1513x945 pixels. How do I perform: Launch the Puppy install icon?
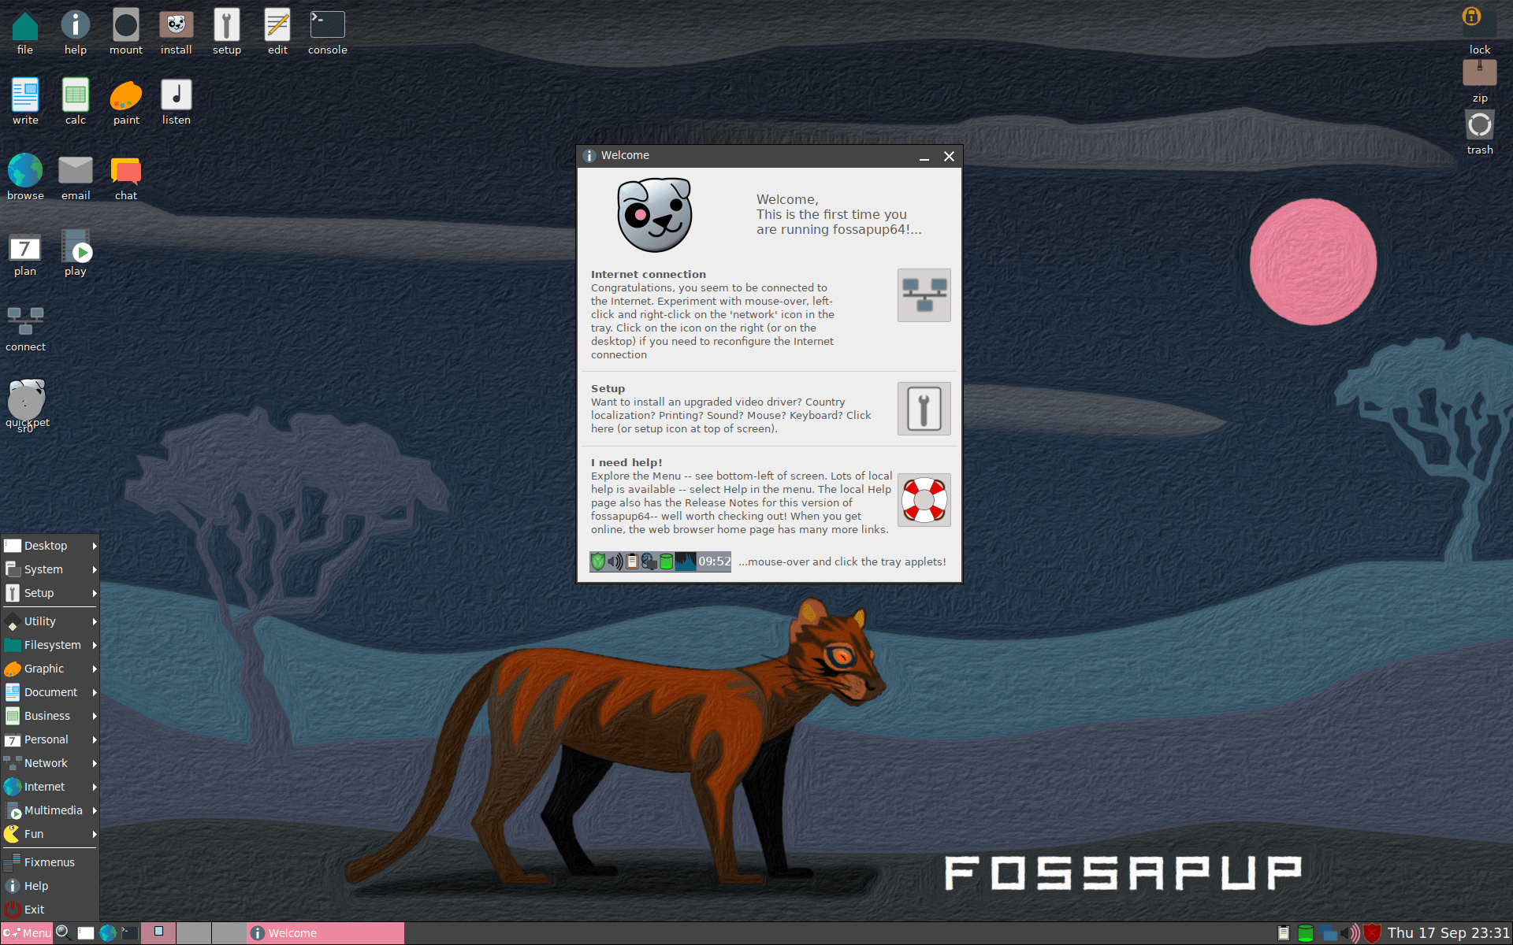pos(176,26)
